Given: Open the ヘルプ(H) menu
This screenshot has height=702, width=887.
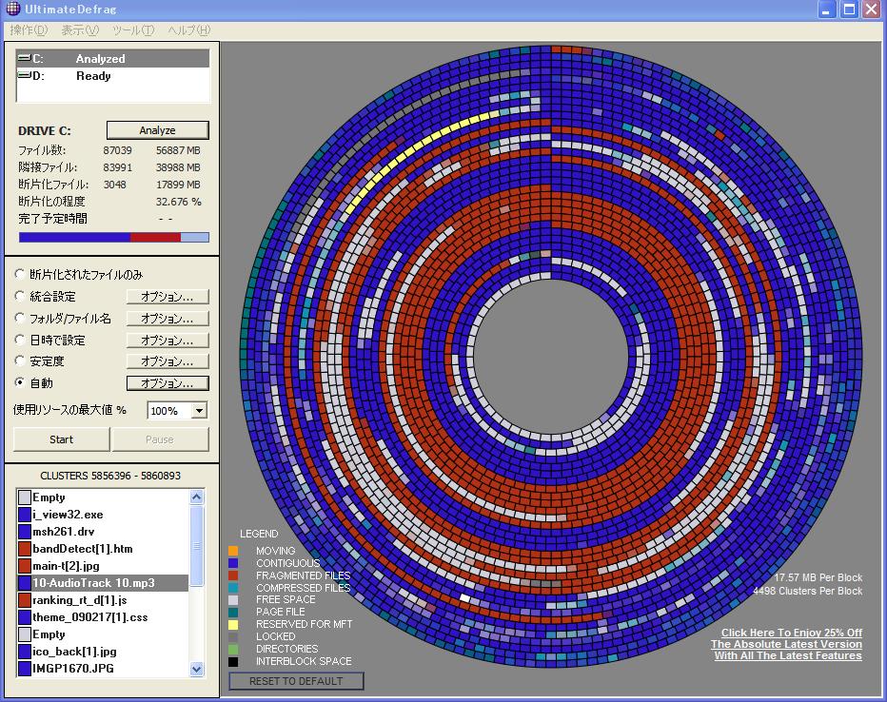Looking at the screenshot, I should (x=189, y=29).
